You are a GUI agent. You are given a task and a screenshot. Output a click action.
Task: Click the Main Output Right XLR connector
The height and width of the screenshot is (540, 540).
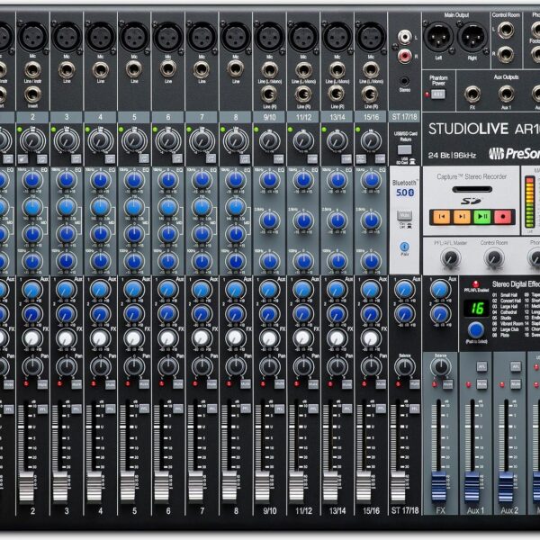pyautogui.click(x=472, y=37)
